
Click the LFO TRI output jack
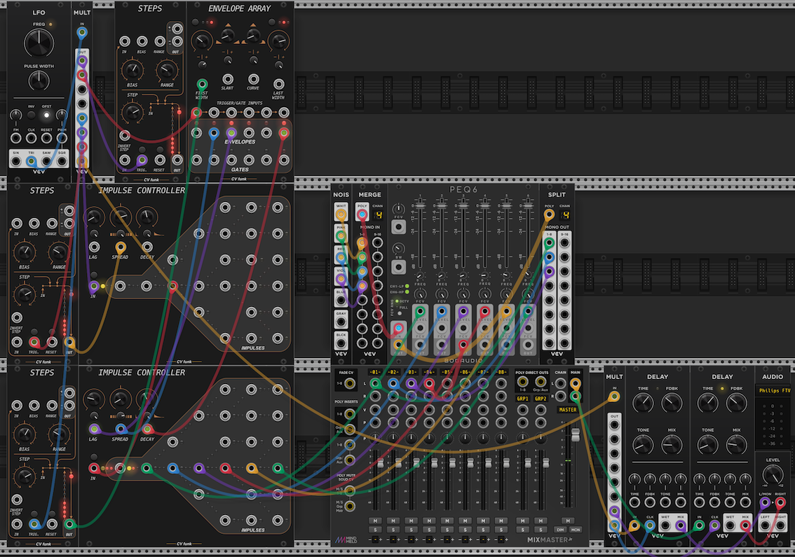point(32,162)
